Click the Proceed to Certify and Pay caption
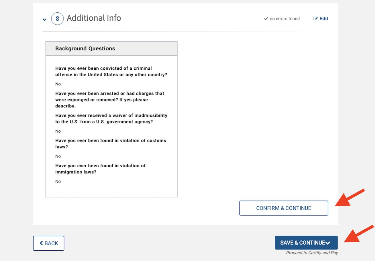Viewport: 375px width, 261px height. click(x=312, y=253)
